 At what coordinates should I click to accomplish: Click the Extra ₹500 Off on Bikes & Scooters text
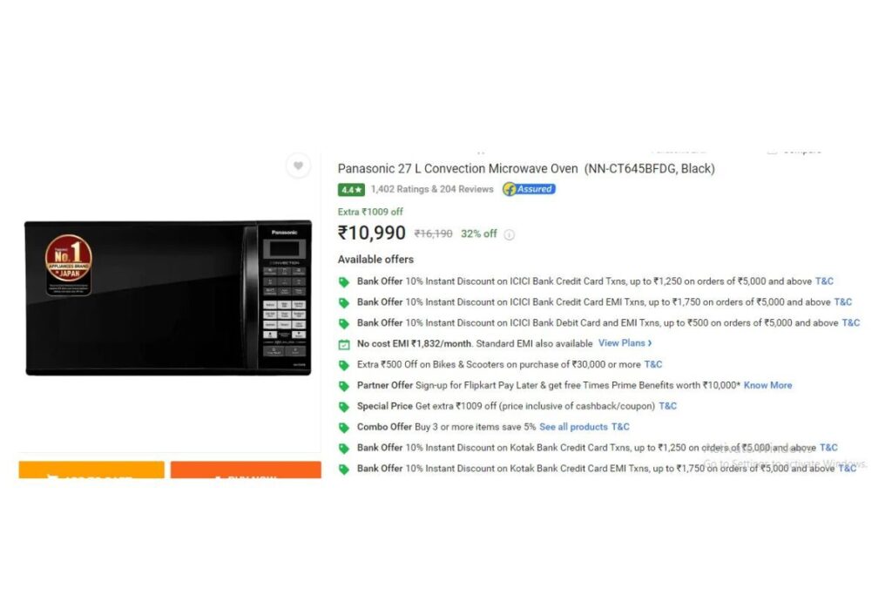(x=499, y=364)
